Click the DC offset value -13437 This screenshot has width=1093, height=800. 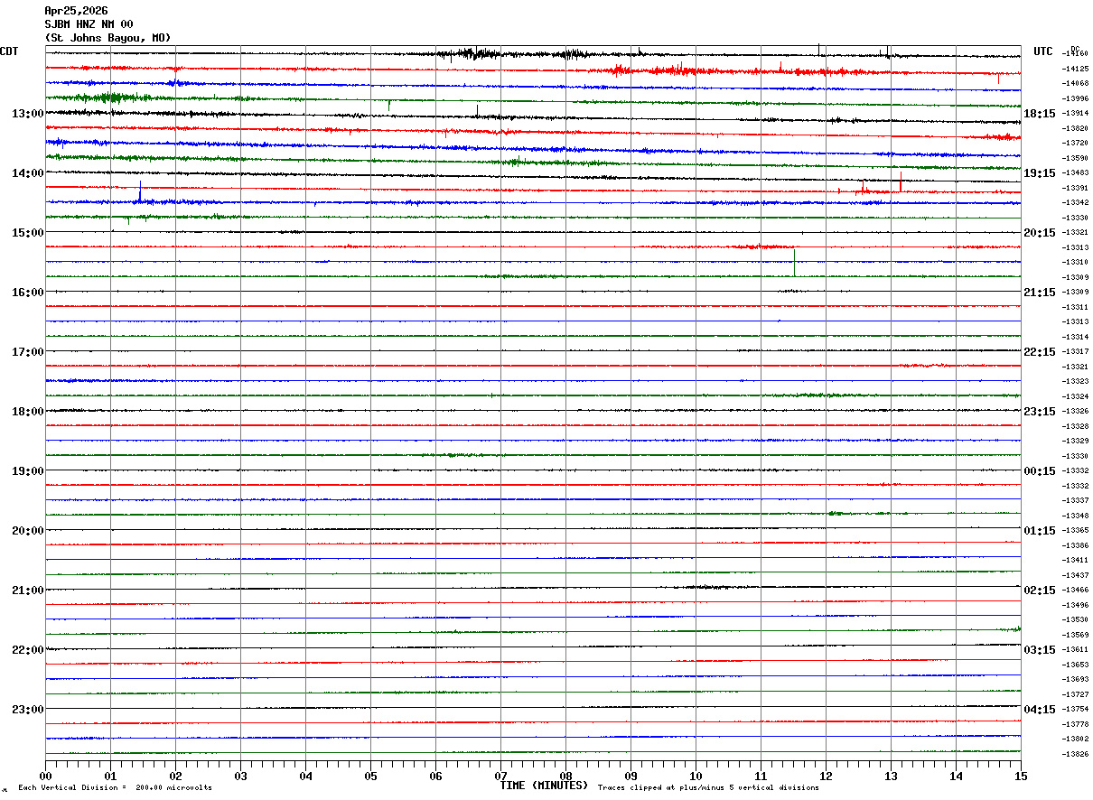[1075, 575]
